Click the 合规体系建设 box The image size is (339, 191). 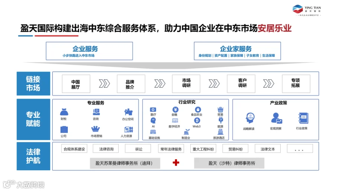coord(74,148)
